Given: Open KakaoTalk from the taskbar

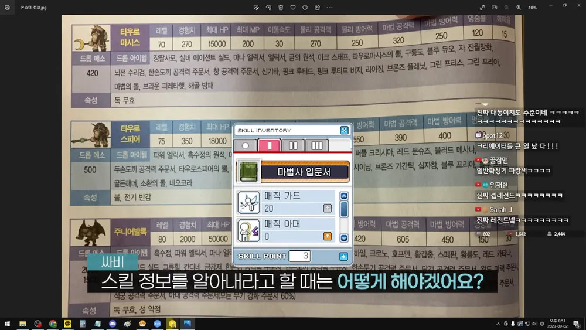Looking at the screenshot, I should pos(67,324).
